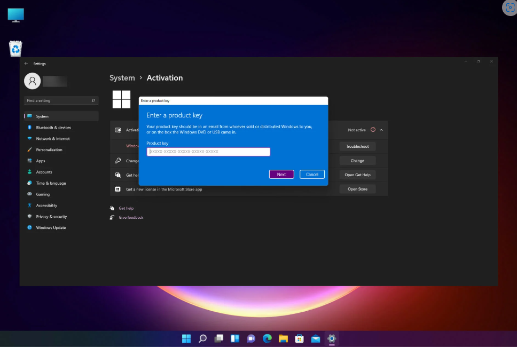Click the Next button in product key dialog
The width and height of the screenshot is (517, 347).
[x=281, y=175]
